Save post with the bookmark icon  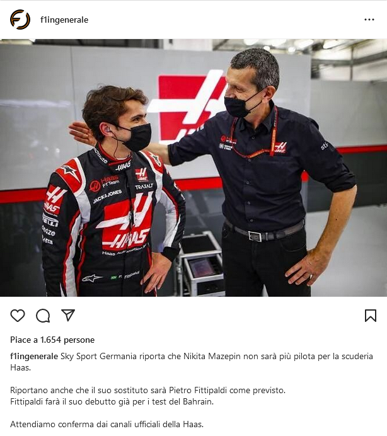(371, 315)
